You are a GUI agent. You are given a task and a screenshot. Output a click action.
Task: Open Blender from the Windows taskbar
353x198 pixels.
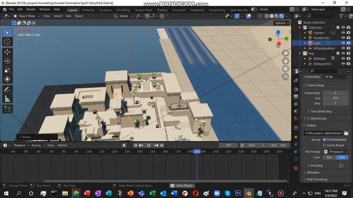[x=248, y=193]
